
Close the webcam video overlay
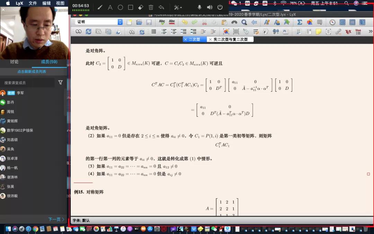tap(3, 10)
